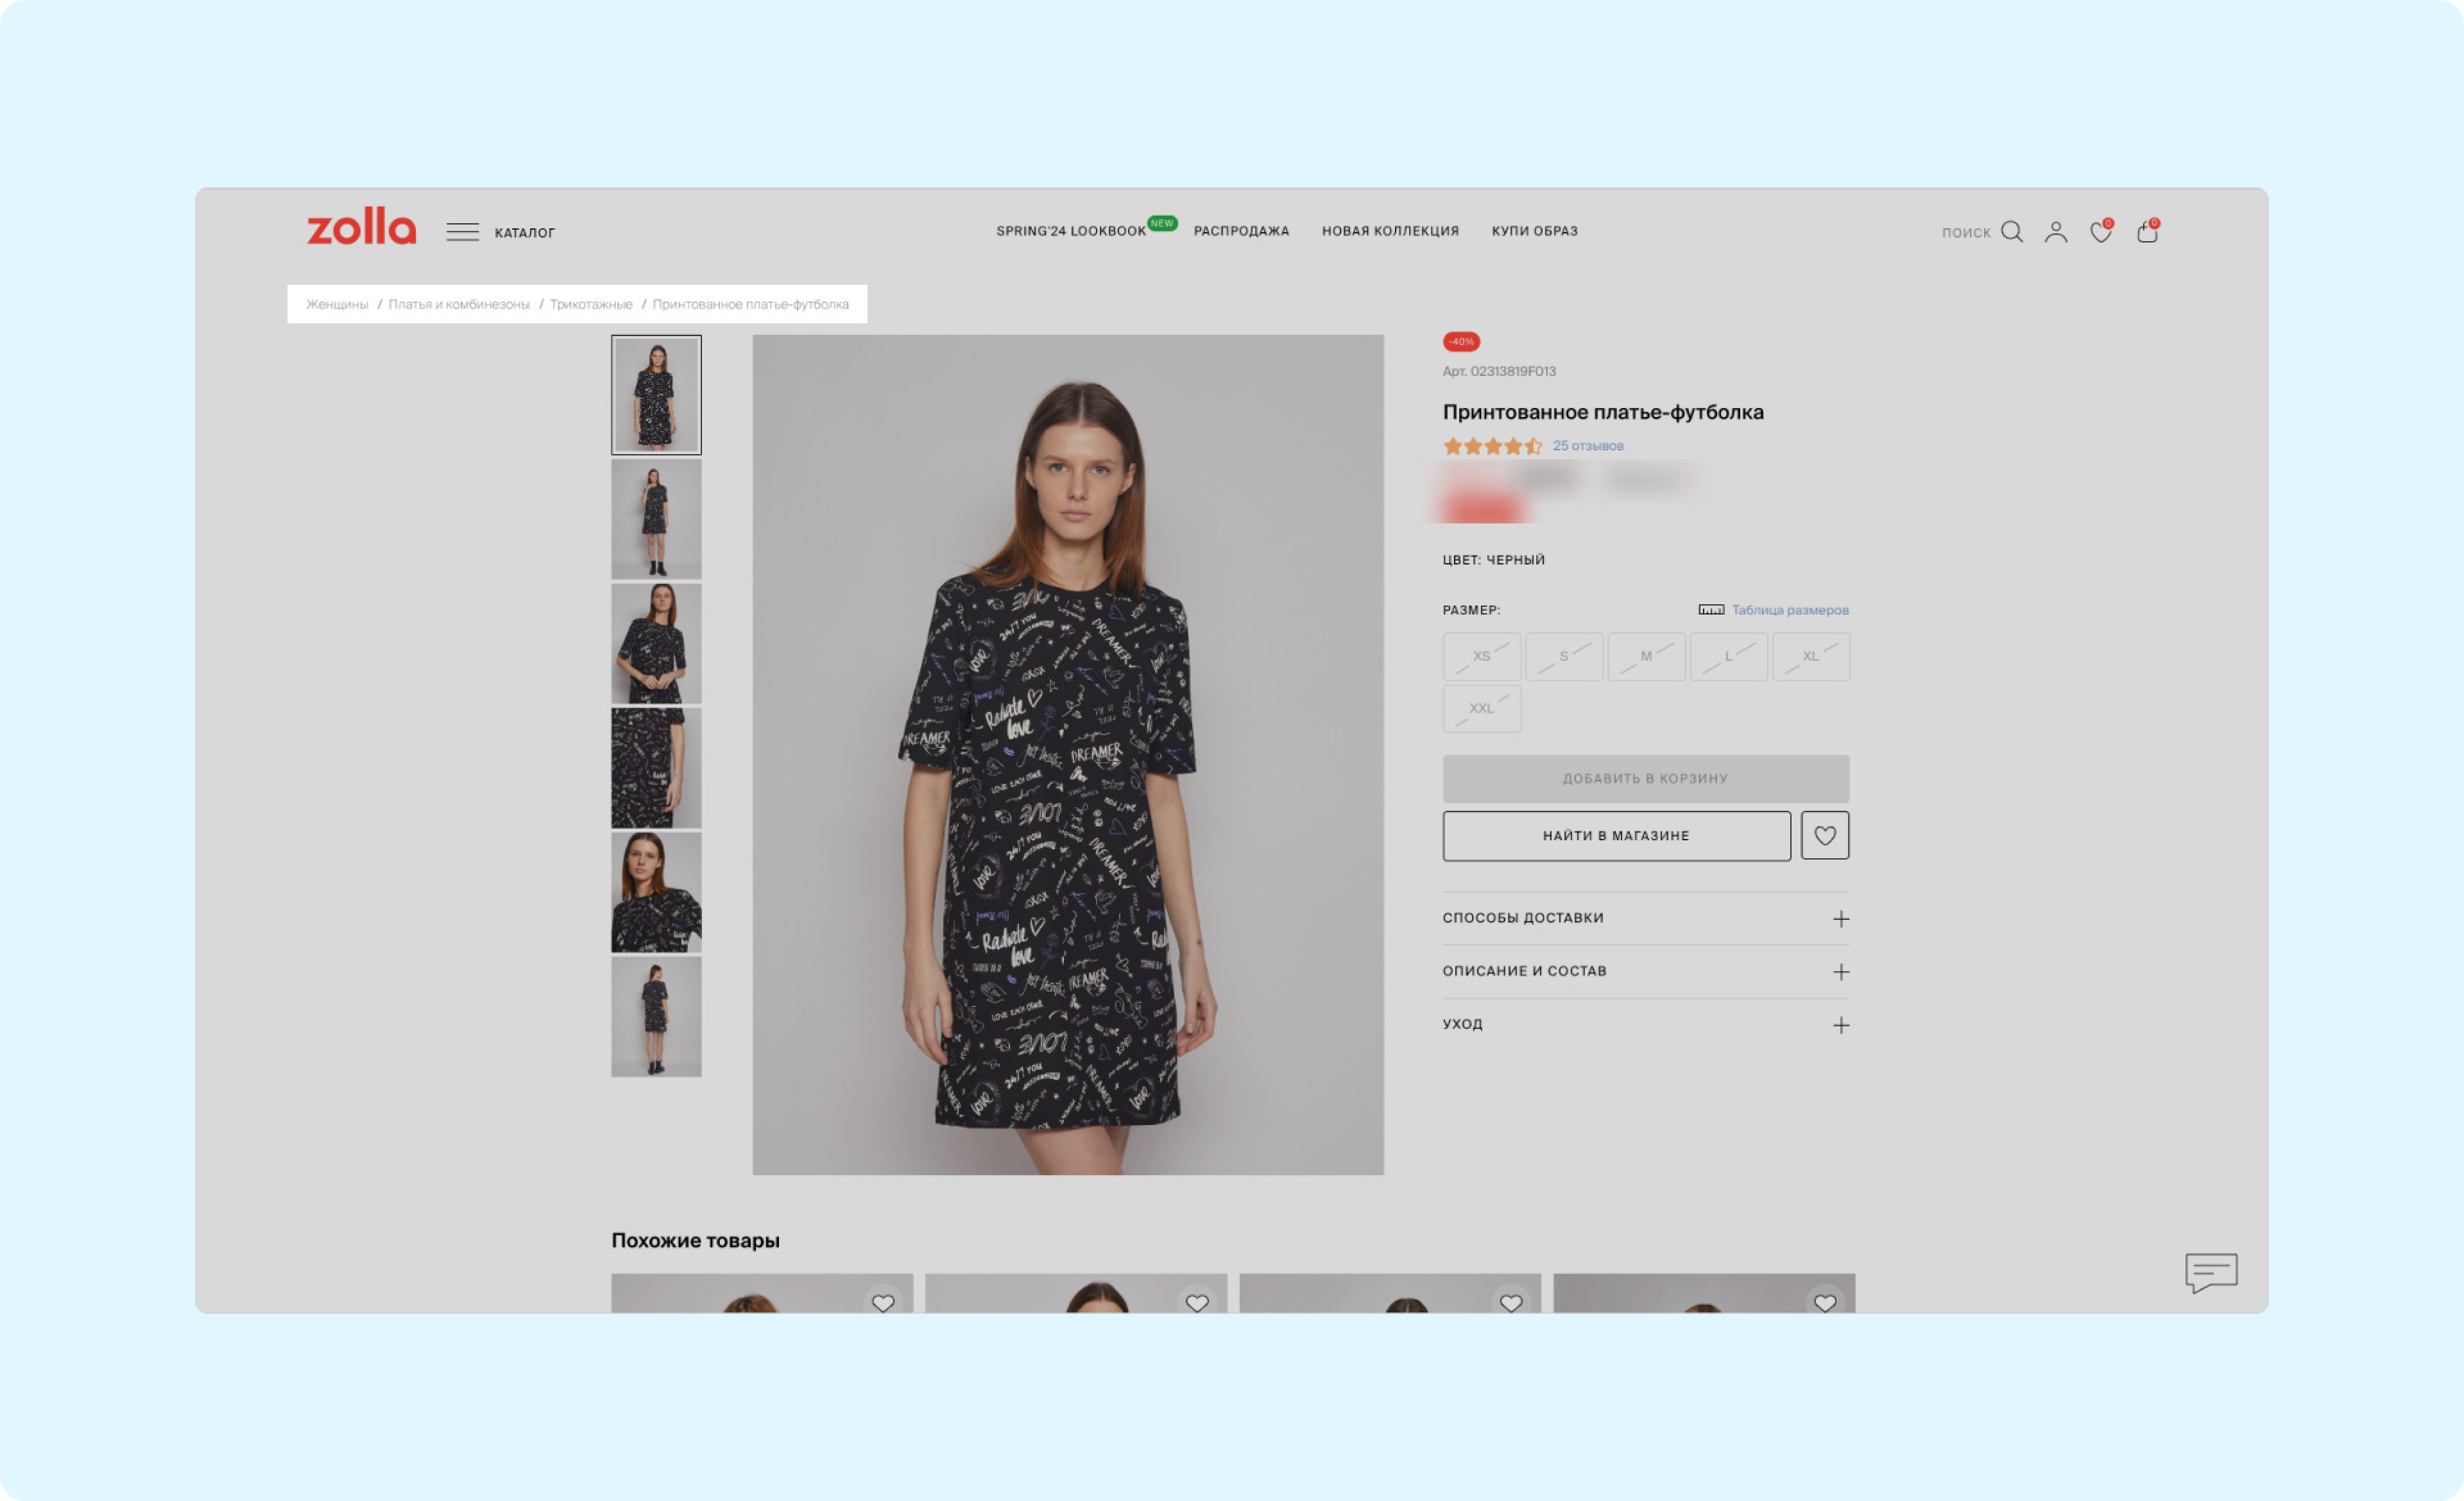Select first thumbnail front view
2464x1501 pixels.
point(656,394)
